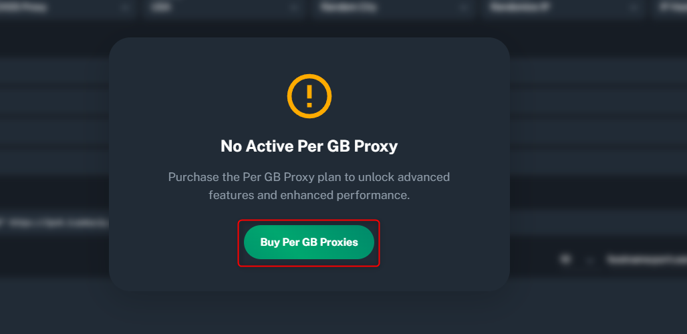Click the No Active Per GB Proxy heading
This screenshot has height=334, width=687.
click(x=309, y=146)
